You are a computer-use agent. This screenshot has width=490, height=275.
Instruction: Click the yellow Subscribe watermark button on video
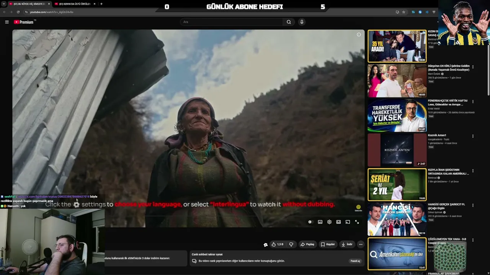(x=358, y=208)
